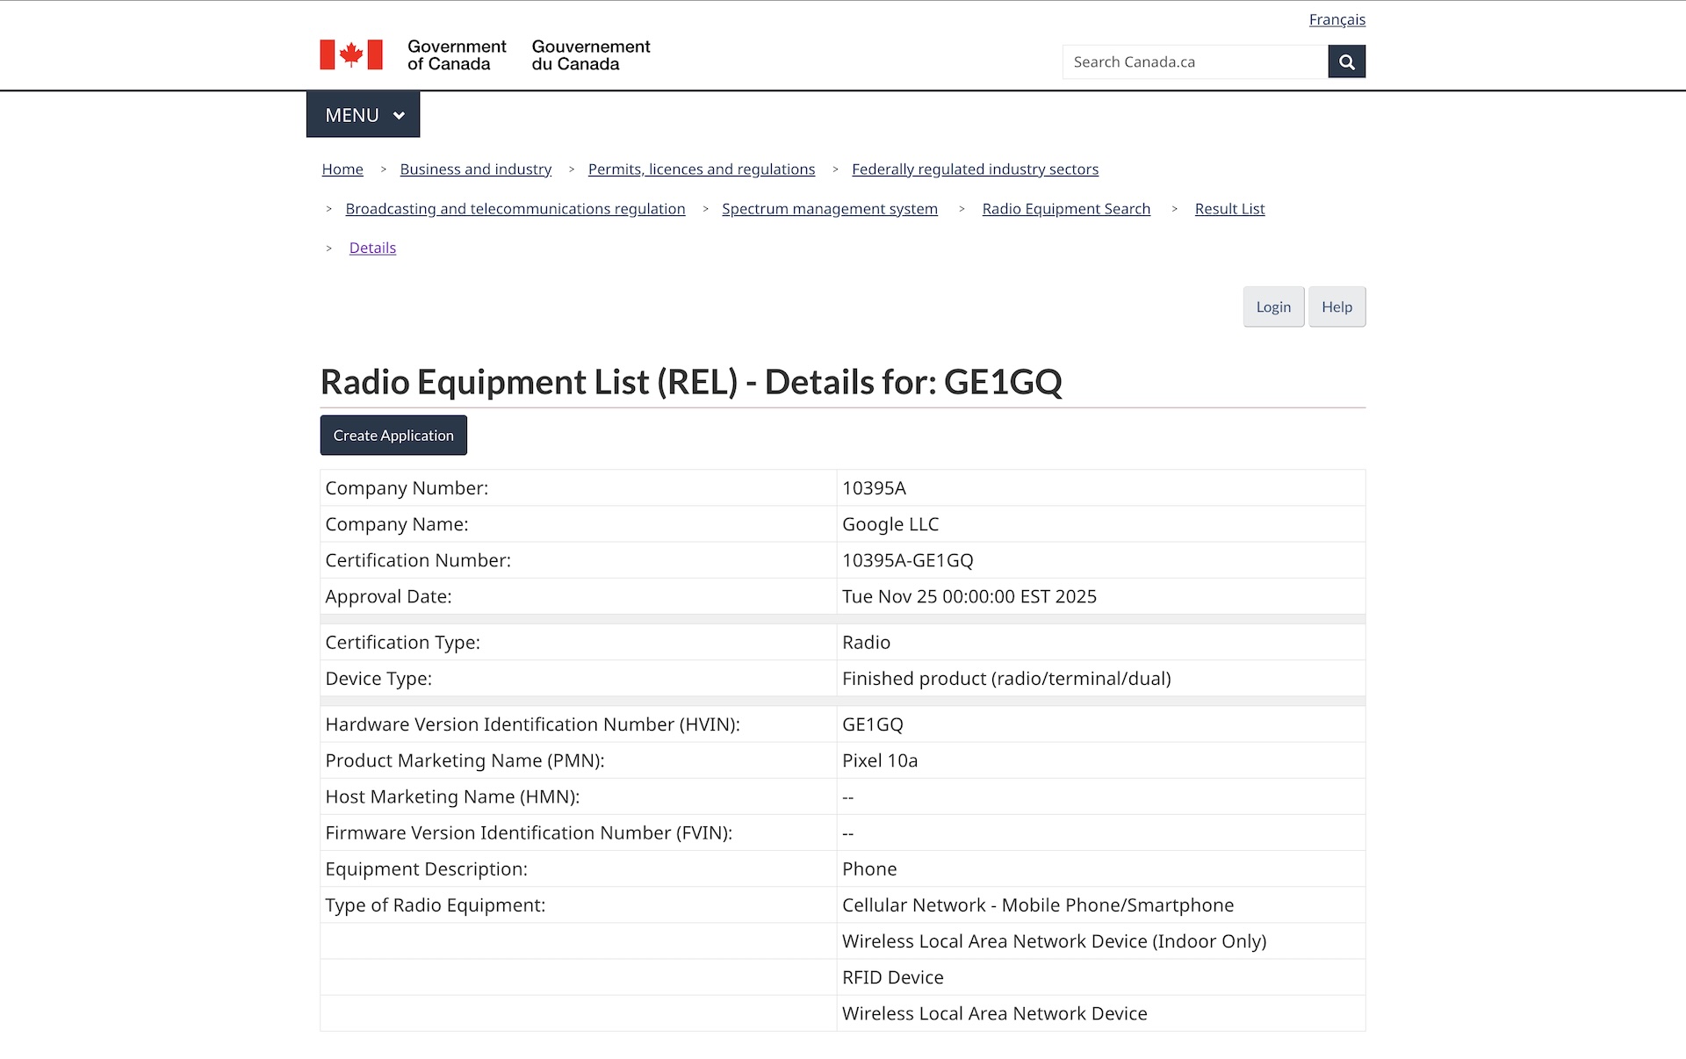This screenshot has height=1059, width=1686.
Task: Open the Help button
Action: click(1337, 306)
